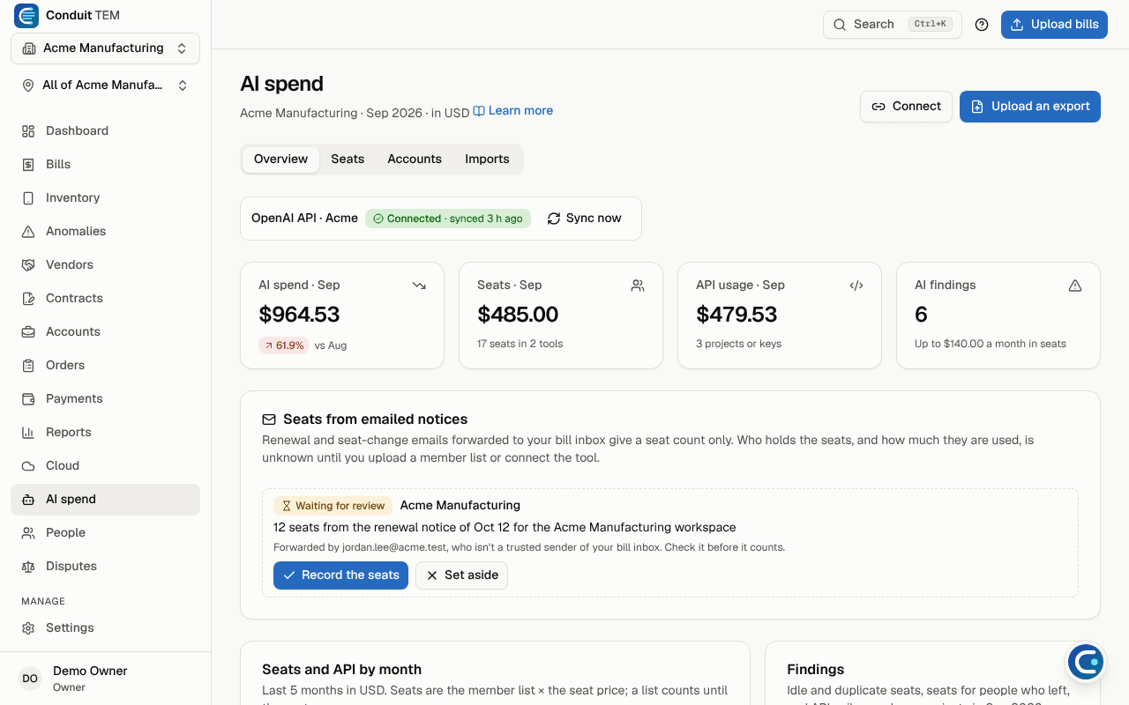The width and height of the screenshot is (1129, 705).
Task: Switch to the Overview tab
Action: 280,160
